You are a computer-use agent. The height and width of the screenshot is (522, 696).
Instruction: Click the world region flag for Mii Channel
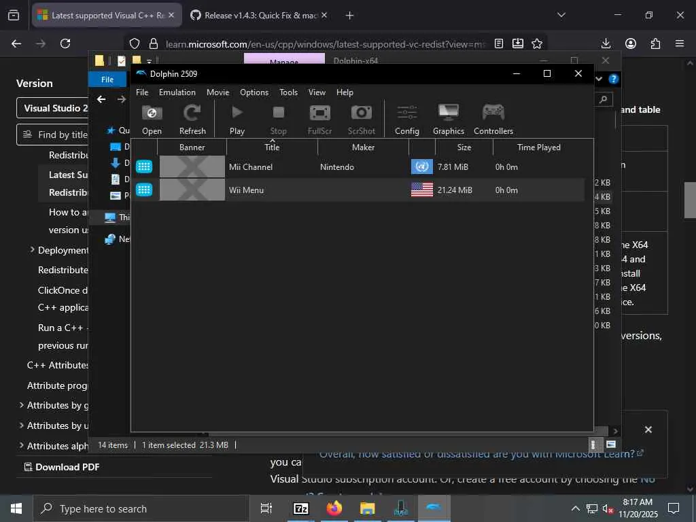pyautogui.click(x=421, y=167)
